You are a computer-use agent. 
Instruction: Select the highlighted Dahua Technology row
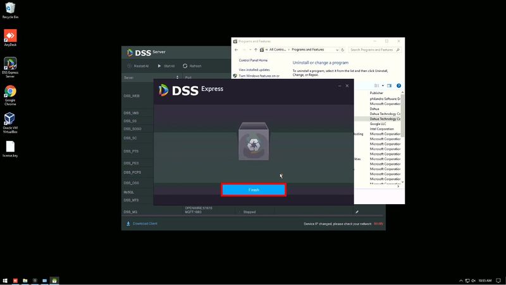[378, 119]
